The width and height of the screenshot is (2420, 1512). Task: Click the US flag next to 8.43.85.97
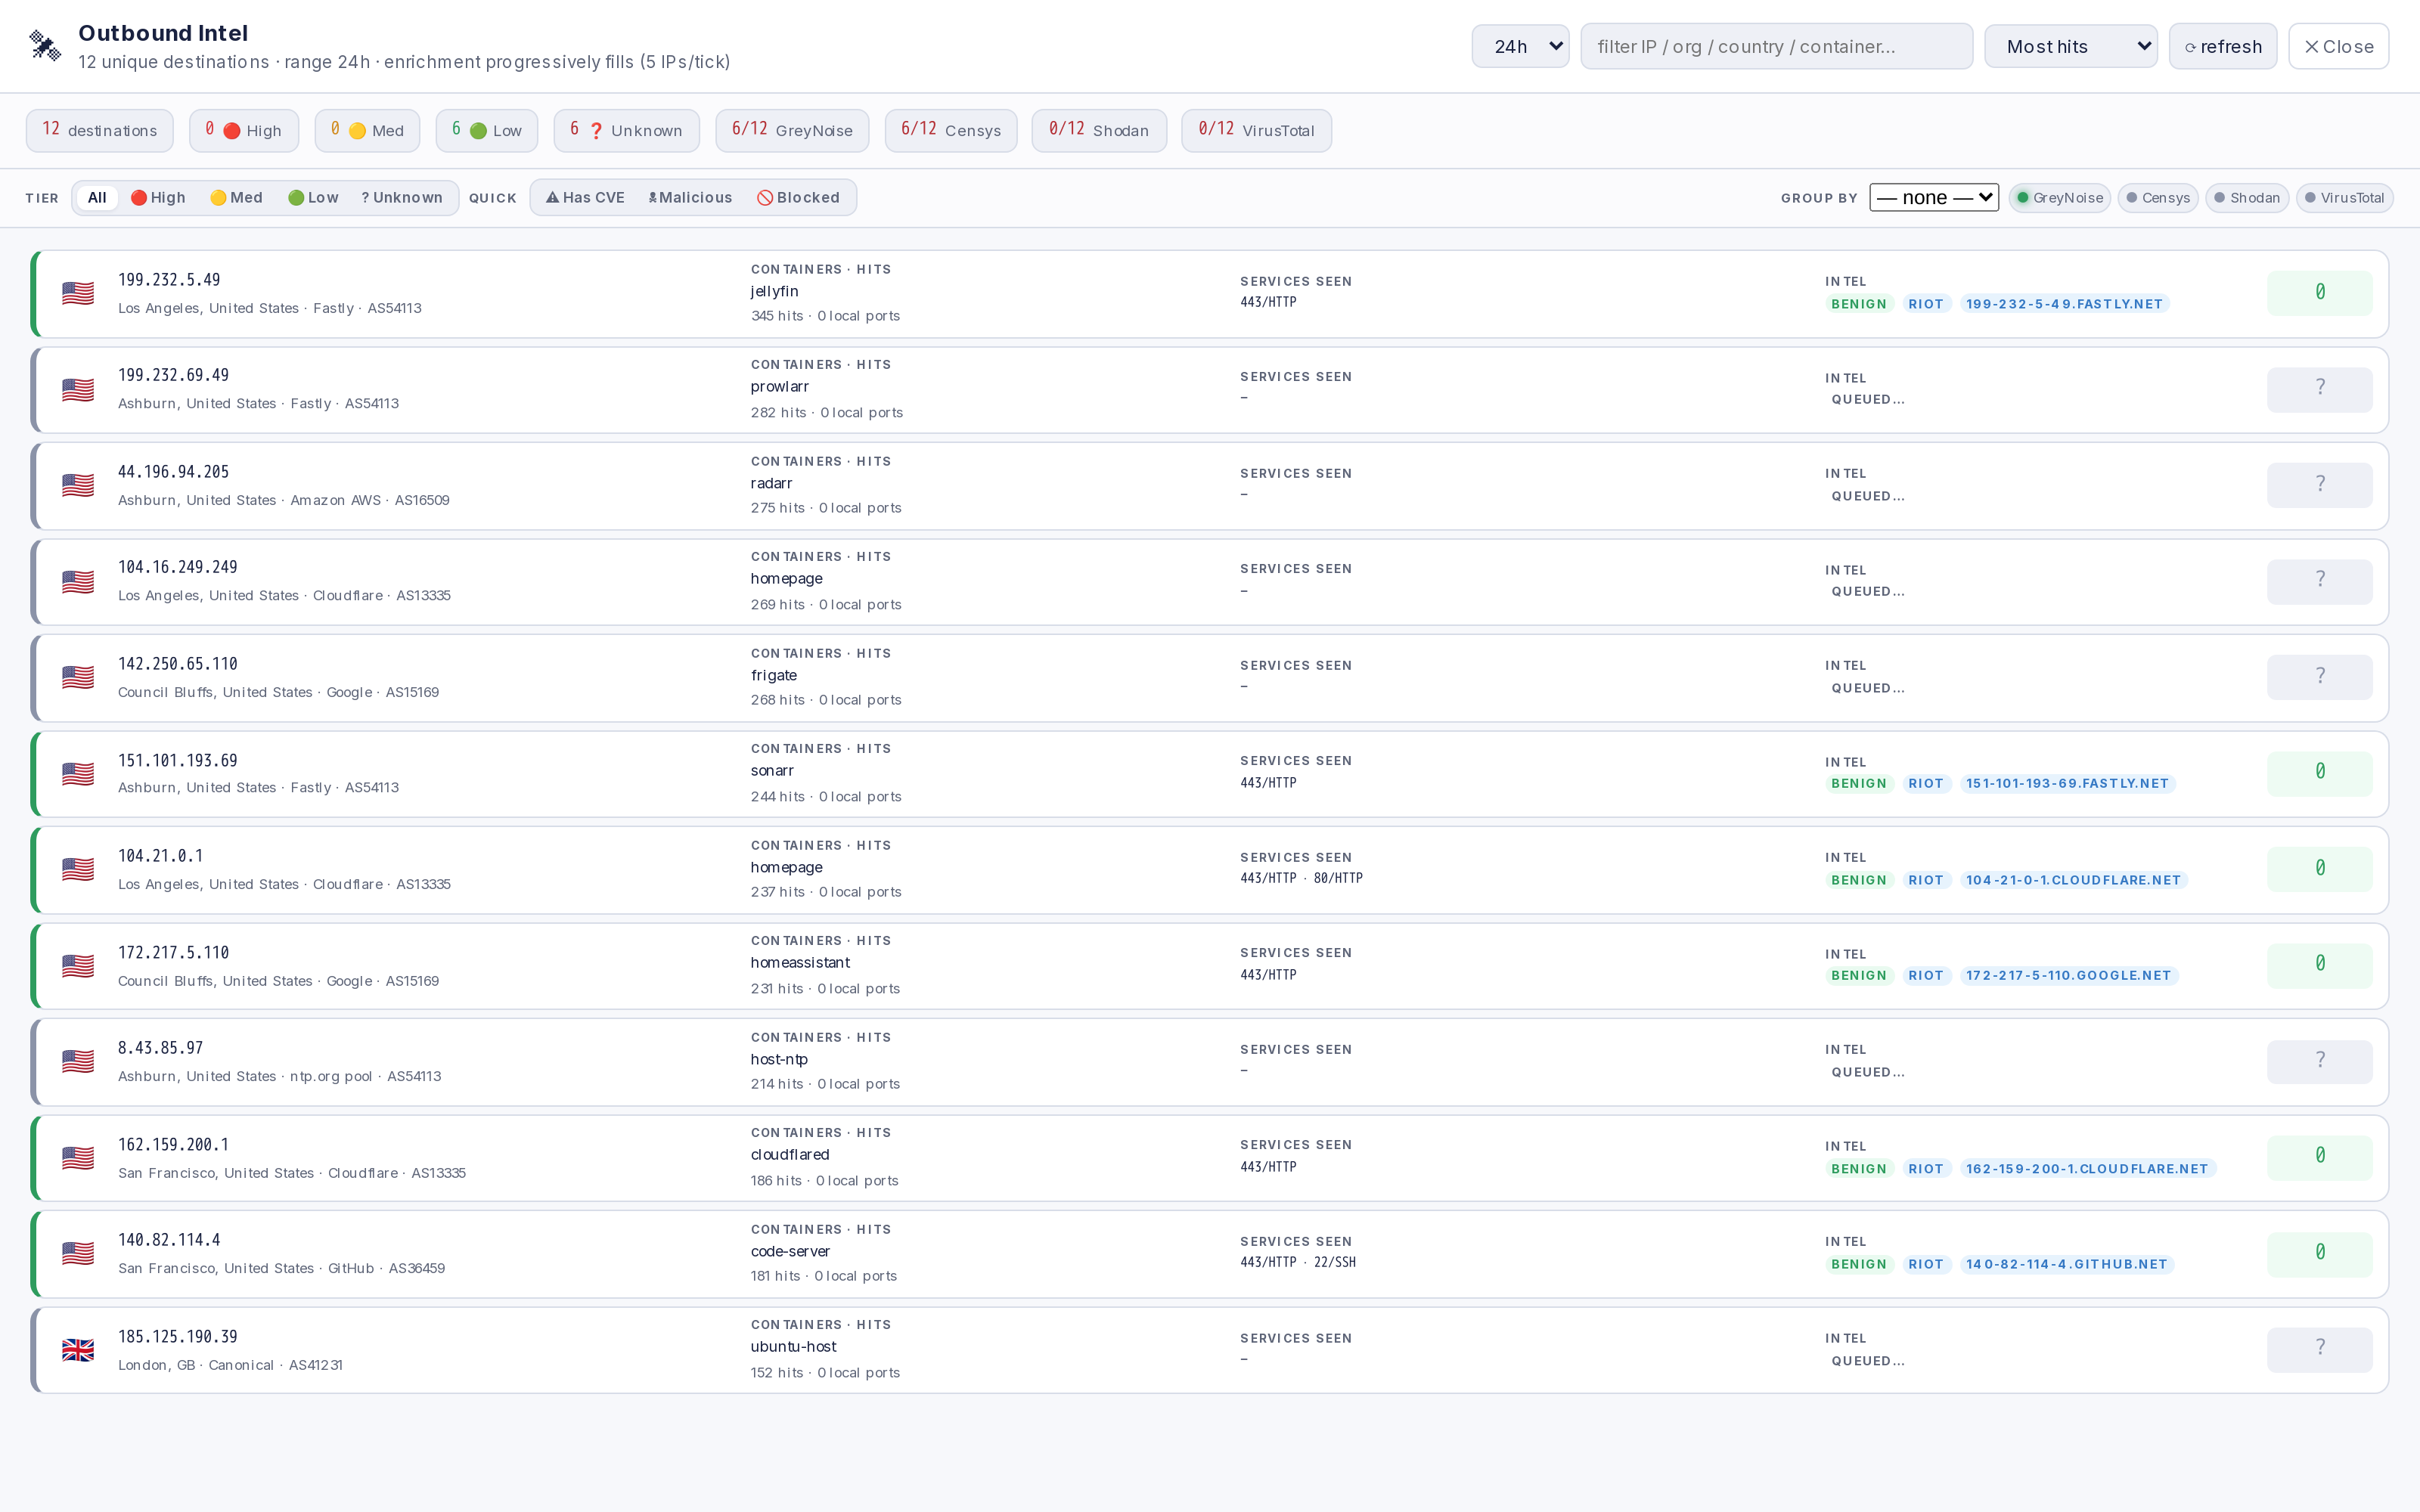(x=78, y=1061)
